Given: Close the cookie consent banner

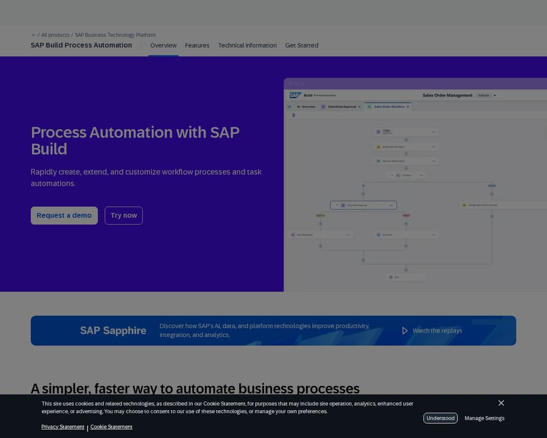Looking at the screenshot, I should coord(501,403).
